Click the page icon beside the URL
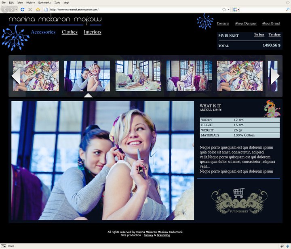291x249 pixels. click(46, 9)
